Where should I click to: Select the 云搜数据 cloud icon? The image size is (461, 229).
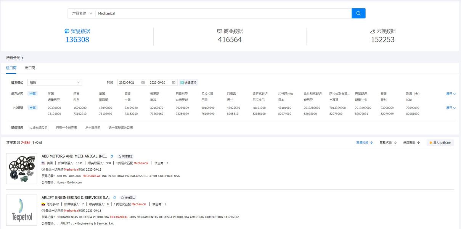point(373,31)
